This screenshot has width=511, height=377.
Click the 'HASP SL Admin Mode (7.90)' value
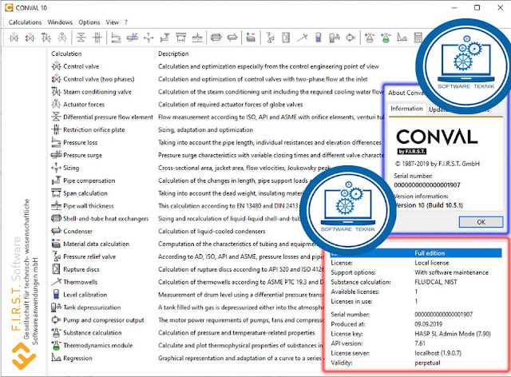pyautogui.click(x=453, y=334)
